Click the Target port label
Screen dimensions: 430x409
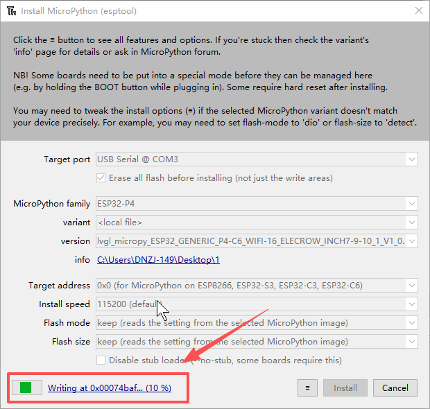click(x=67, y=159)
